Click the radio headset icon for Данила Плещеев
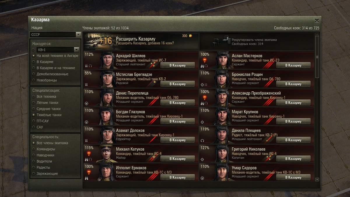 [202, 141]
